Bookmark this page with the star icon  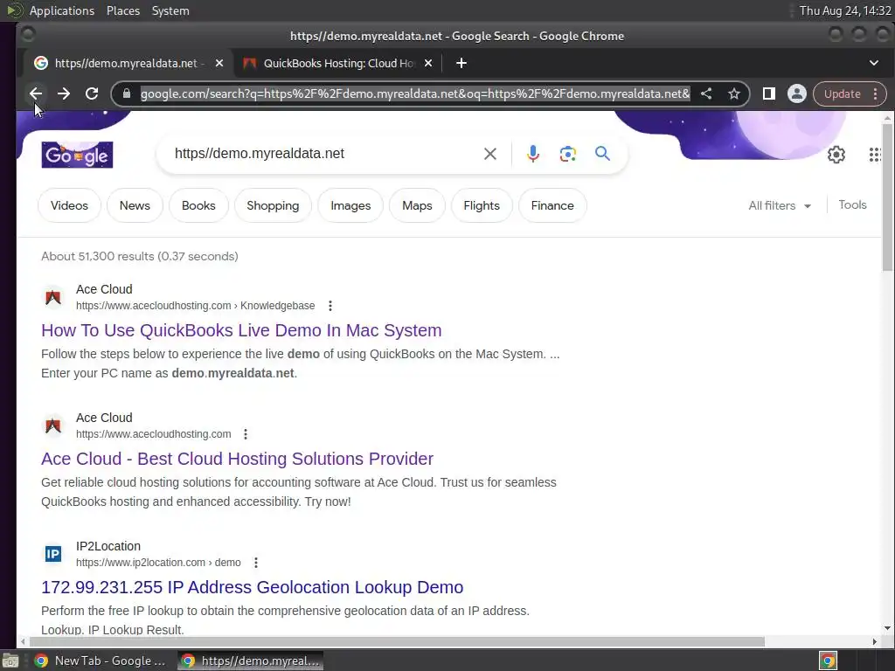[734, 93]
